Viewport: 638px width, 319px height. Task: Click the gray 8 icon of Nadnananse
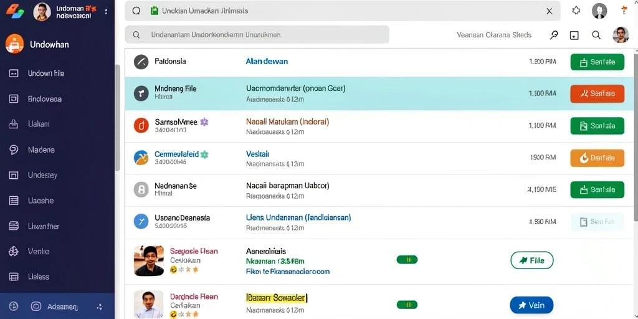141,189
